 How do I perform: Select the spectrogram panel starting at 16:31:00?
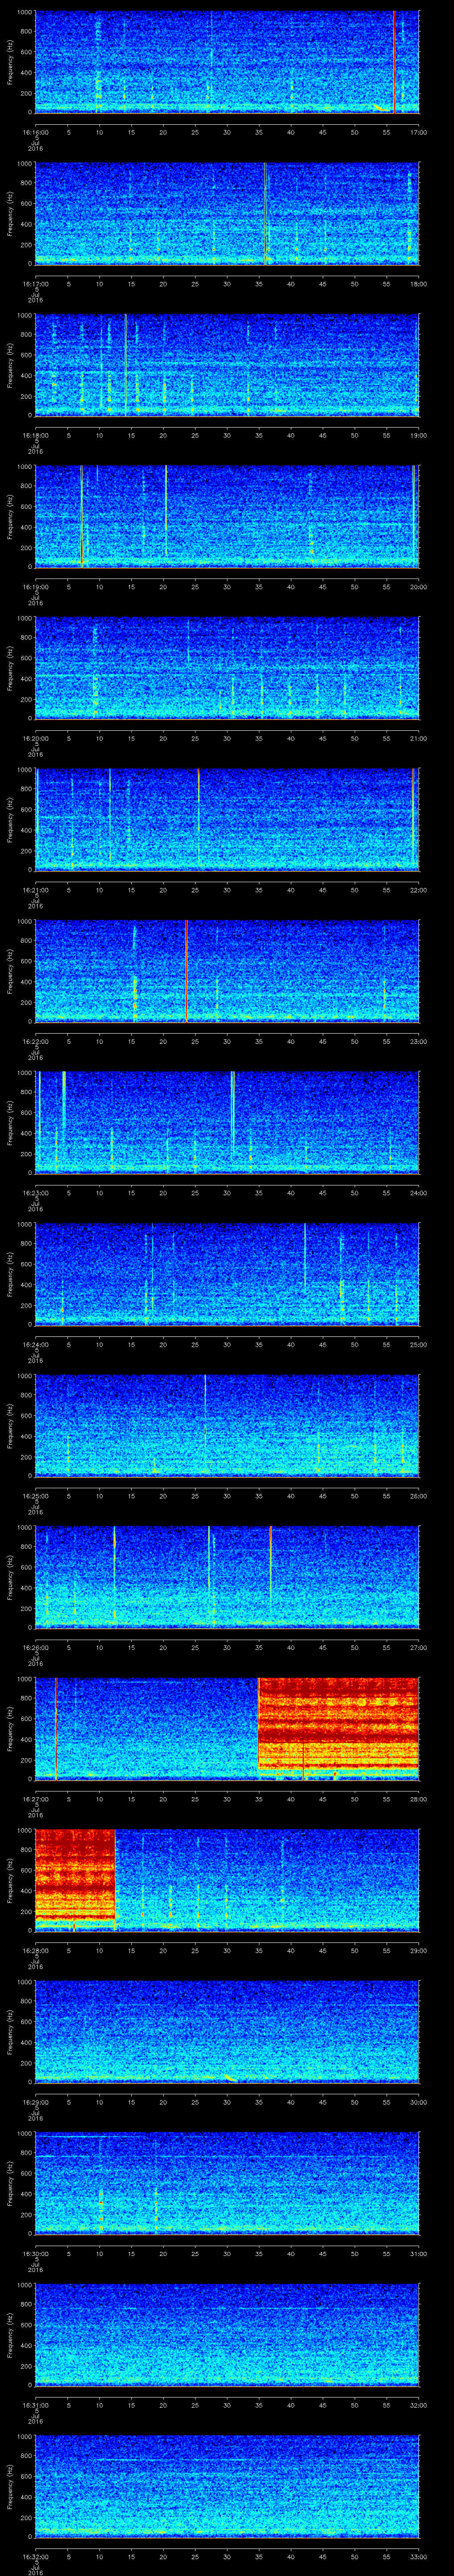pyautogui.click(x=227, y=2334)
